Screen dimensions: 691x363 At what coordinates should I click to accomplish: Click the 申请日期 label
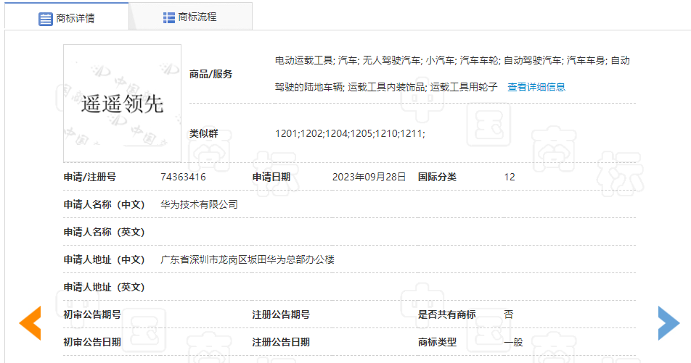tap(271, 177)
